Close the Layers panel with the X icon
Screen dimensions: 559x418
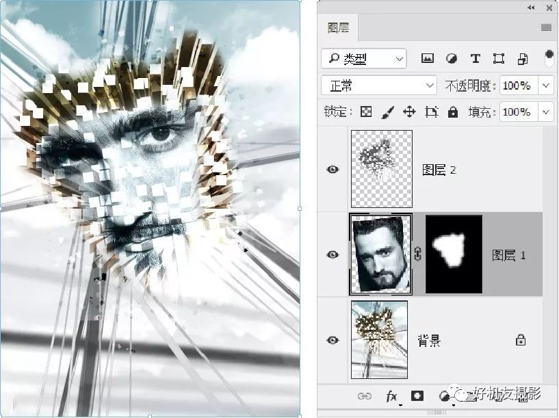click(x=549, y=8)
